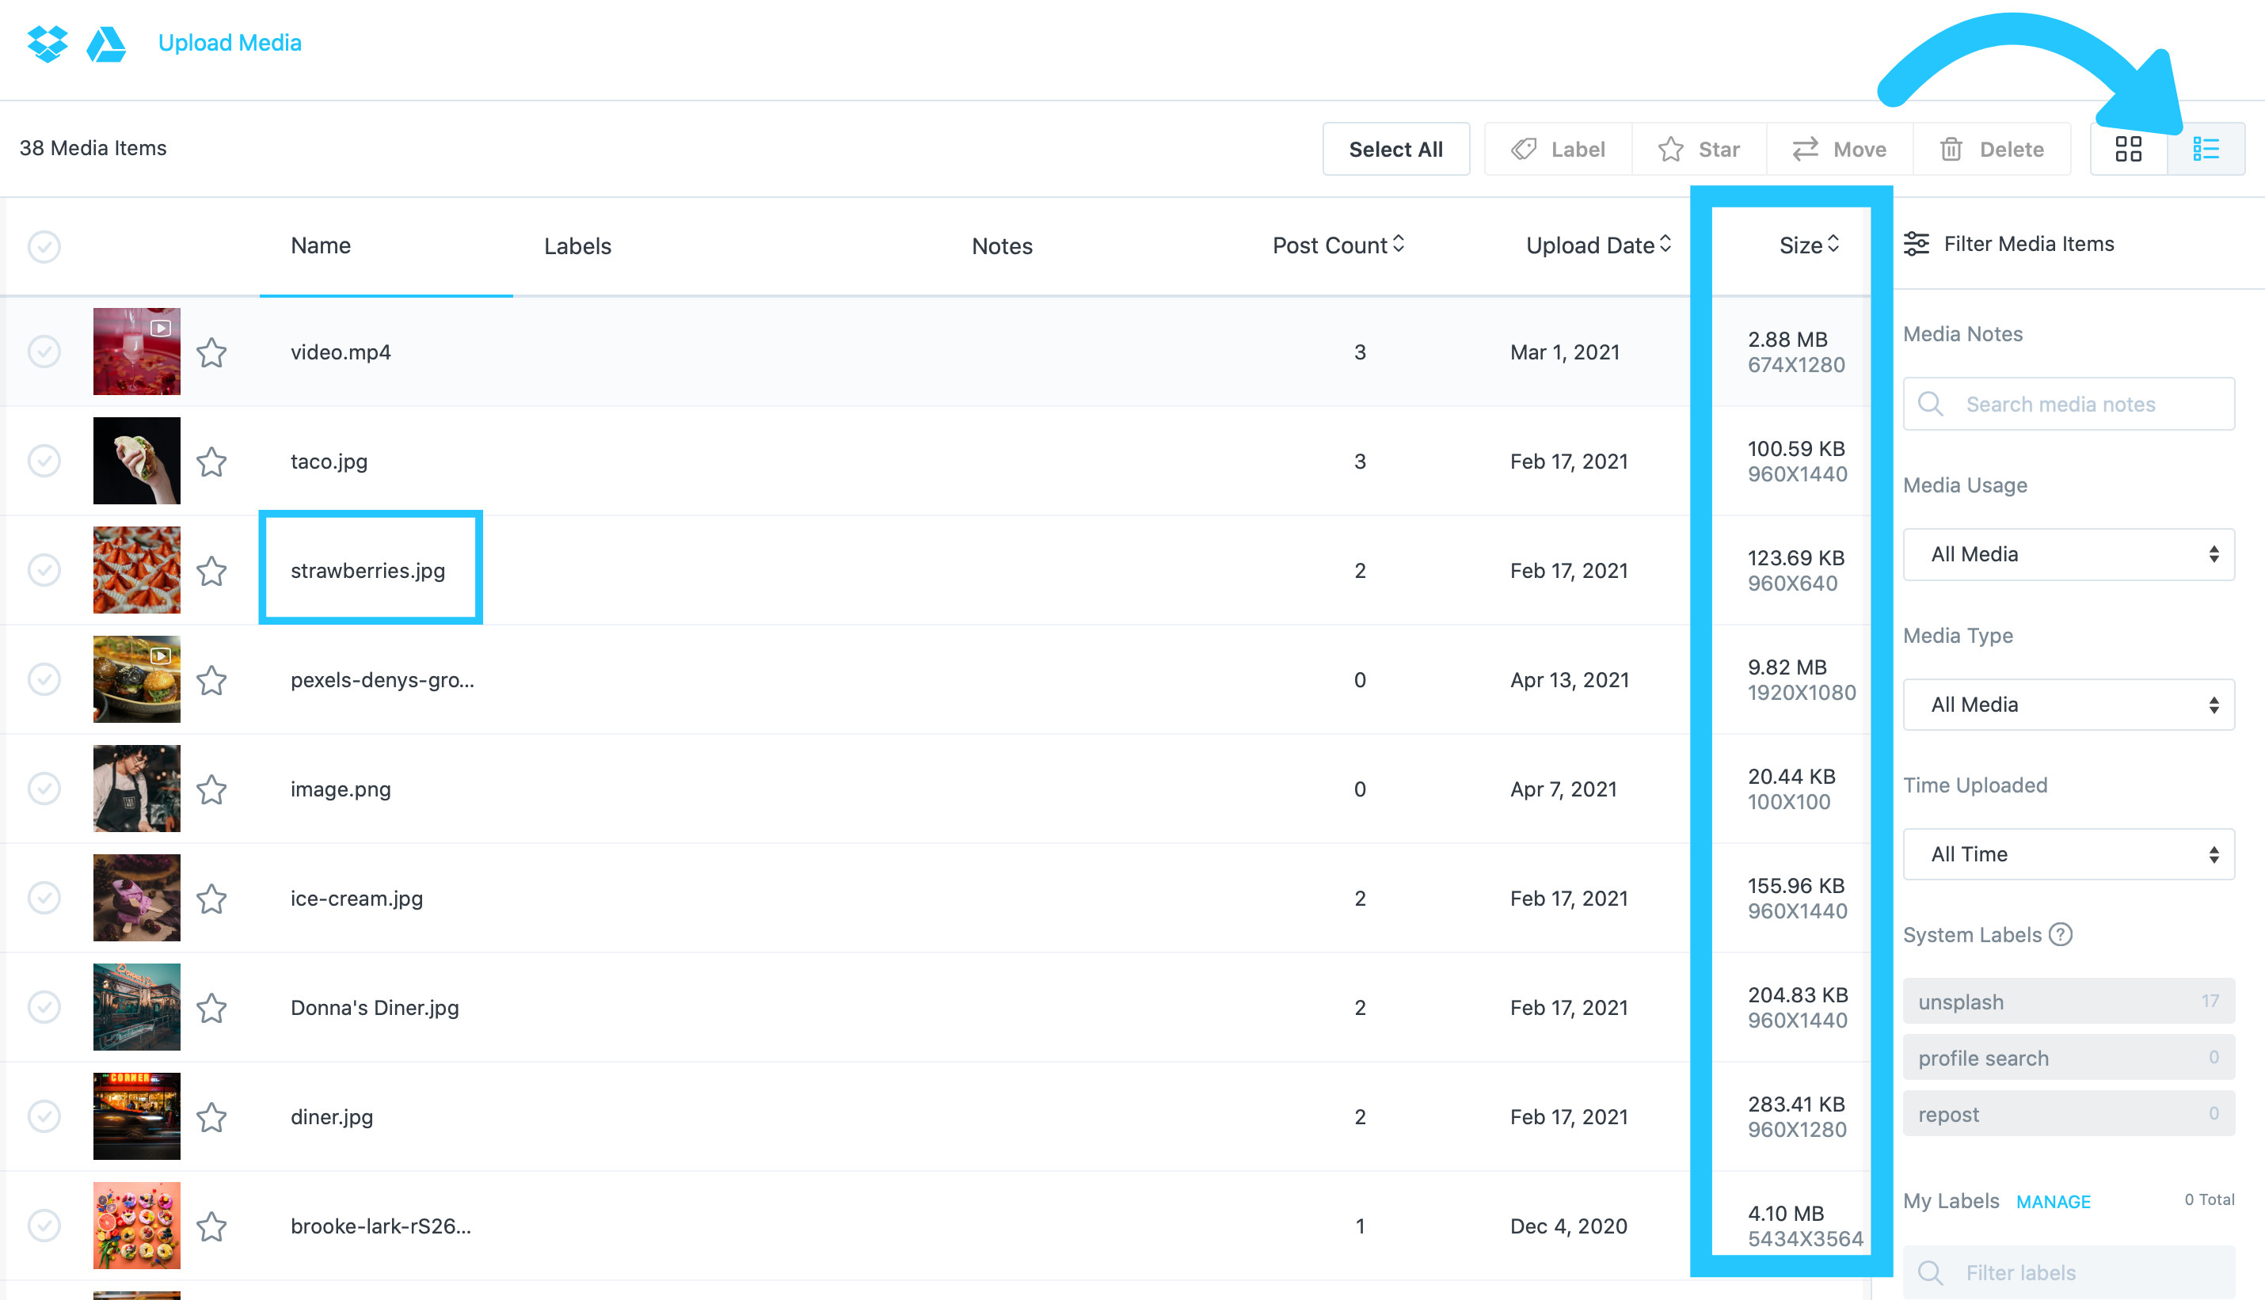Star the ice-cream.jpg item
The image size is (2265, 1300).
point(211,899)
